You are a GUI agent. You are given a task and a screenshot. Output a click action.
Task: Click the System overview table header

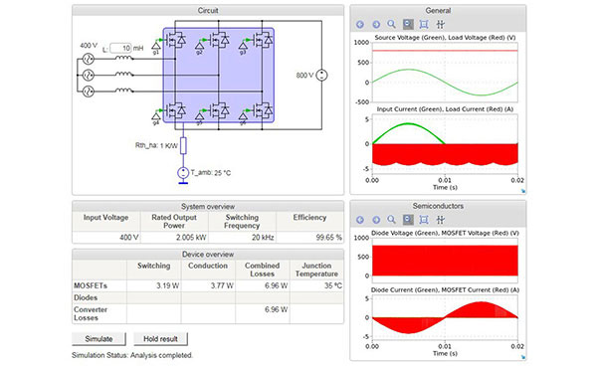(x=208, y=207)
